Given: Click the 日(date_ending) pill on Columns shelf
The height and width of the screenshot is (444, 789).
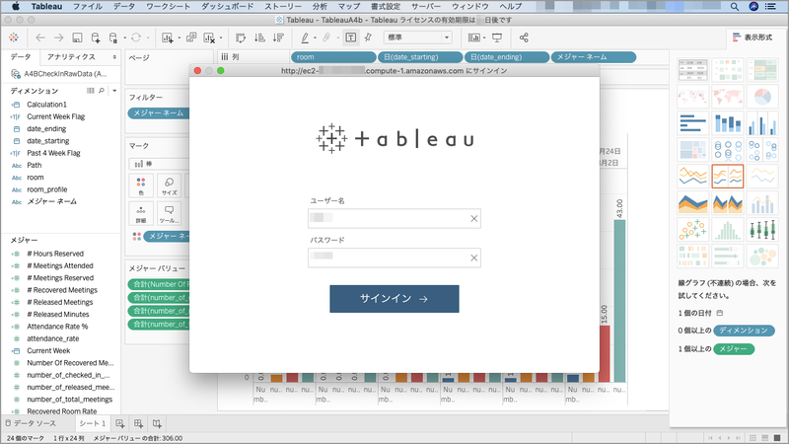Looking at the screenshot, I should 507,57.
